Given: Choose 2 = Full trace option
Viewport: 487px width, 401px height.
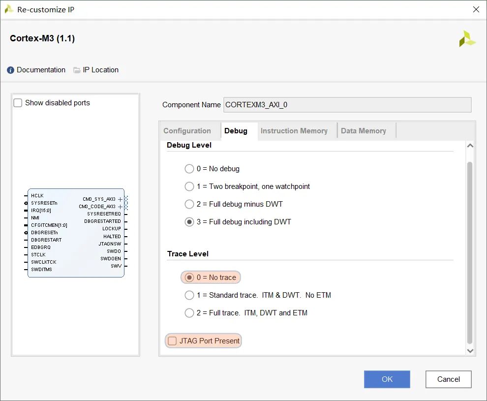Looking at the screenshot, I should [189, 313].
